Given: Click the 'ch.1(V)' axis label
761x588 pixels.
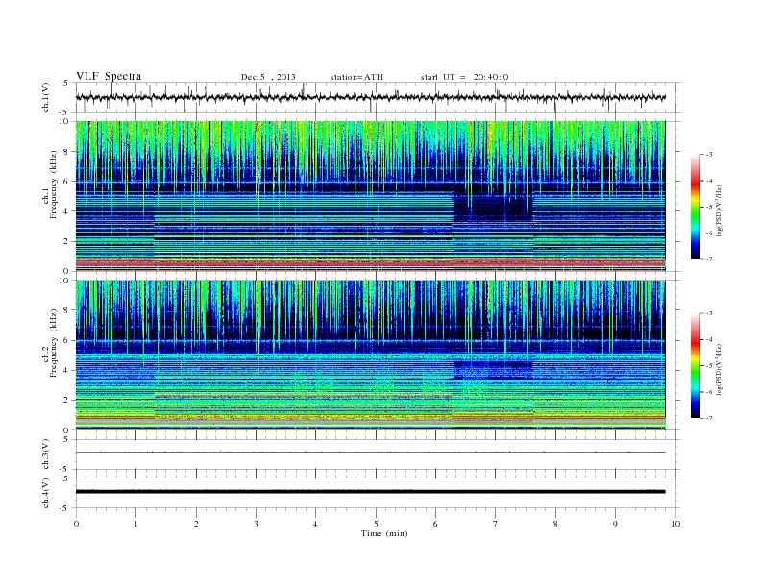Looking at the screenshot, I should coord(46,97).
